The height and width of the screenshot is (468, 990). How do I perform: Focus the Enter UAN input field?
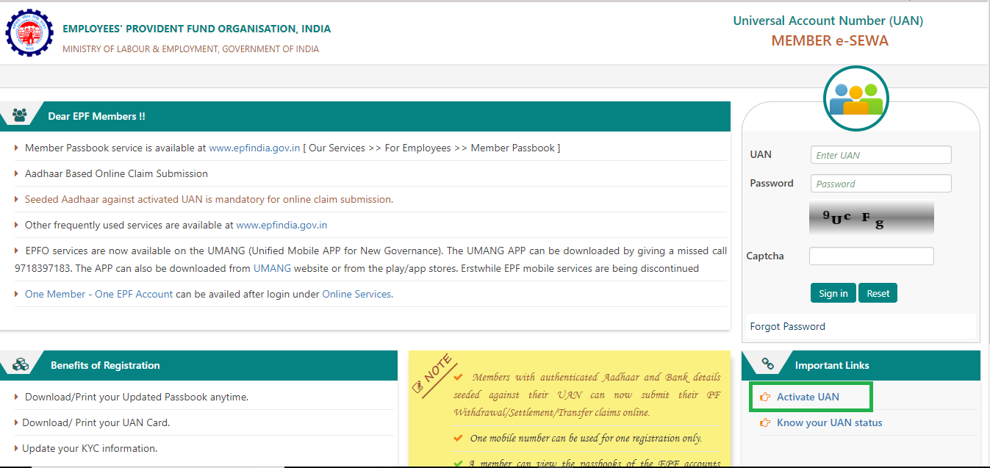coord(880,155)
